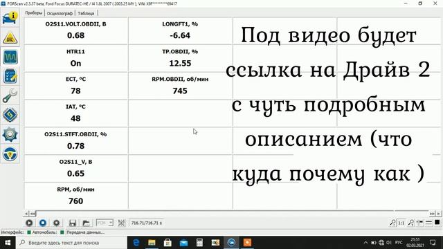
Task: Select the IAT °C gauge cell
Action: [x=75, y=113]
